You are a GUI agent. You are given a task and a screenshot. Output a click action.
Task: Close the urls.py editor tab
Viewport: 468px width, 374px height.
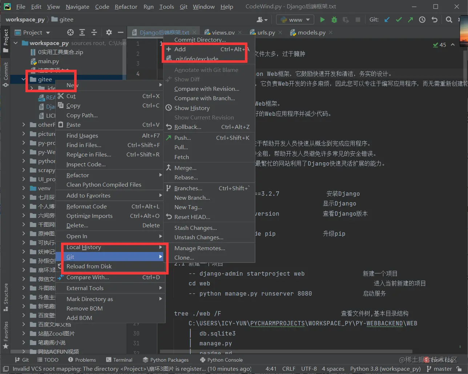pos(280,32)
